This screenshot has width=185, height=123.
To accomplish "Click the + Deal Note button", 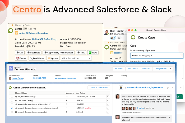I will click(34, 53).
